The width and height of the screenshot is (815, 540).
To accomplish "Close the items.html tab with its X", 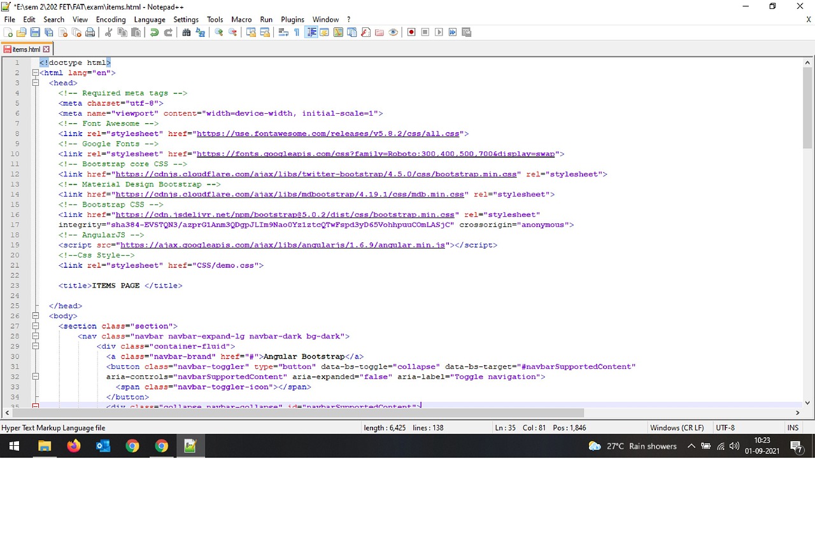I will 46,49.
